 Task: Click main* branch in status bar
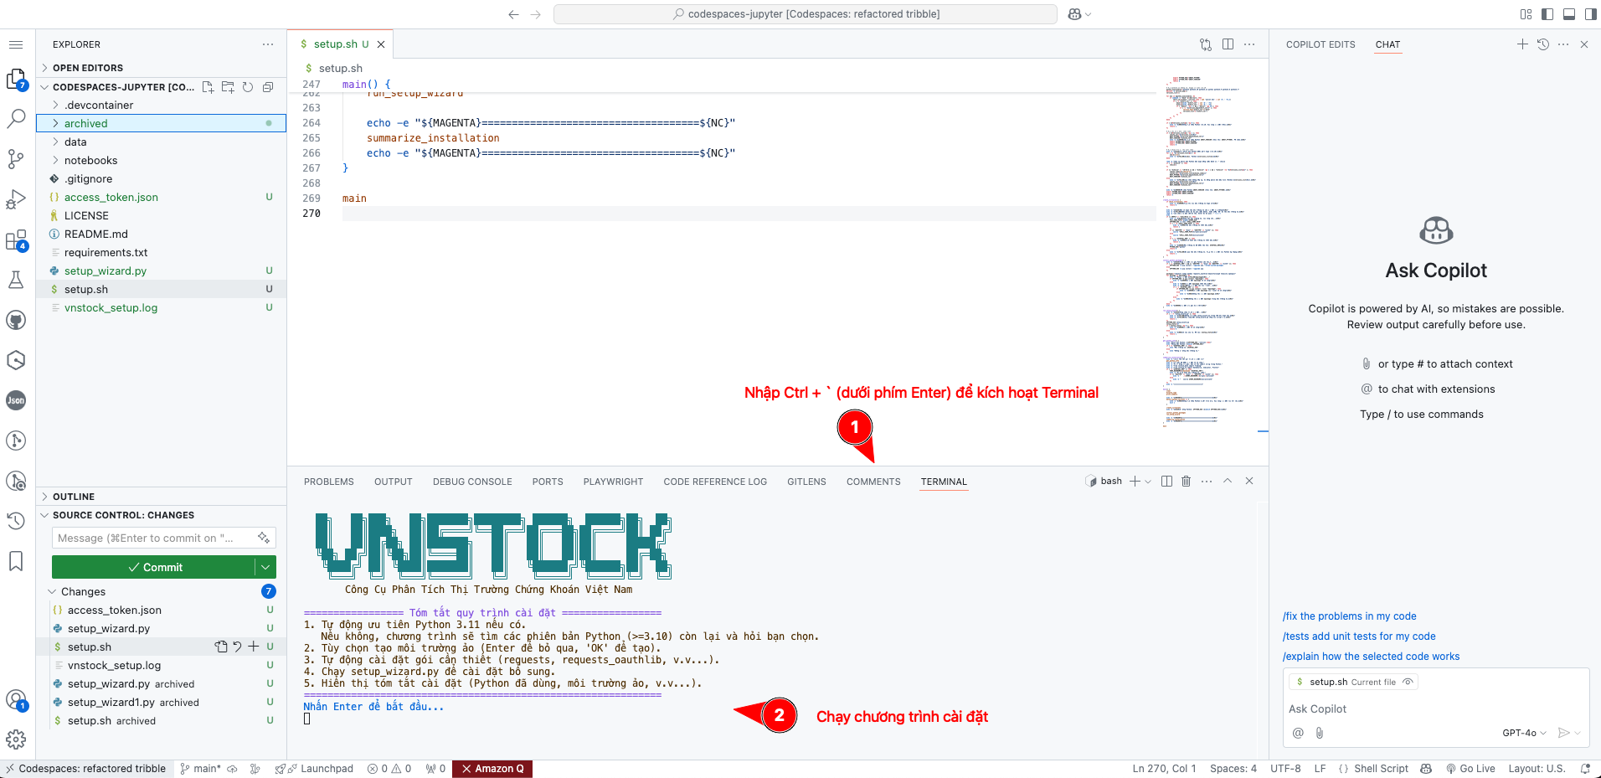coord(201,769)
